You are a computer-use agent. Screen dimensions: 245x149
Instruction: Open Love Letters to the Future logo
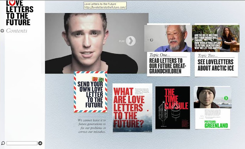[x=20, y=13]
